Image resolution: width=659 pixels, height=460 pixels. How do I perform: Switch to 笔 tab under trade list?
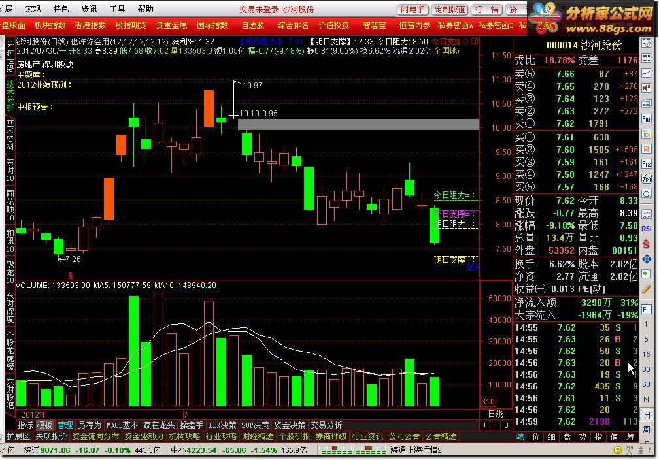tap(520, 437)
